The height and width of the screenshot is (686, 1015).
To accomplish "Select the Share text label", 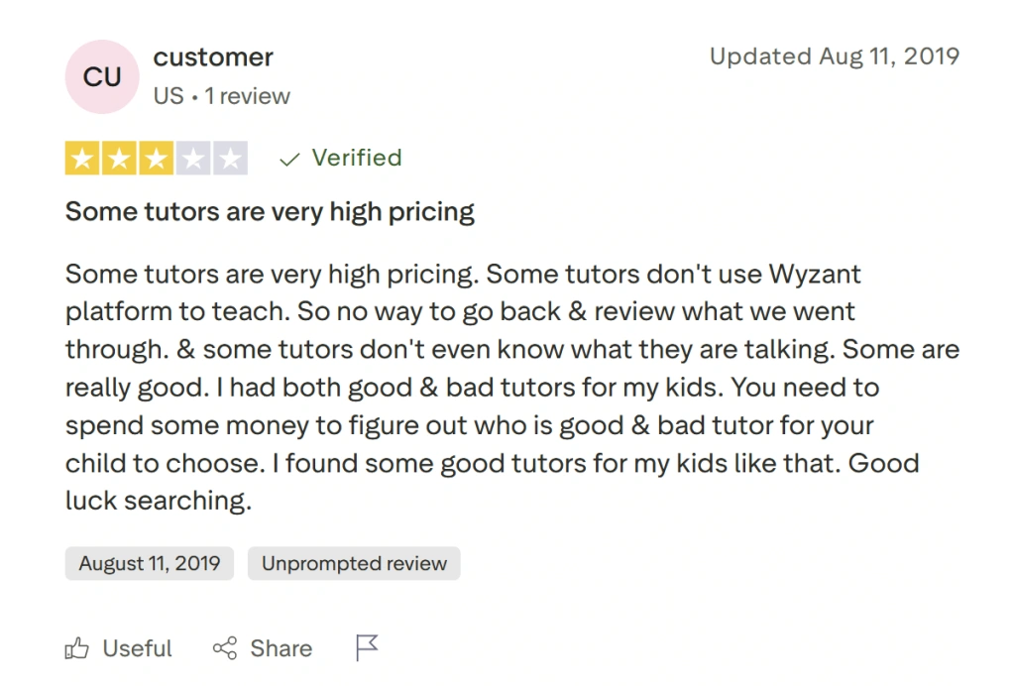I will (281, 647).
